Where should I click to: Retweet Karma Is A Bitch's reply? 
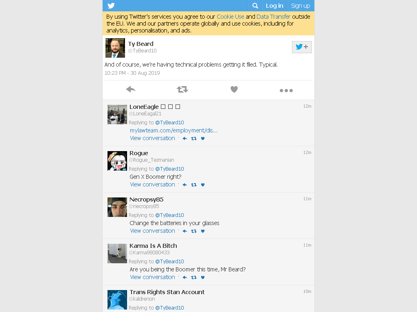point(194,277)
